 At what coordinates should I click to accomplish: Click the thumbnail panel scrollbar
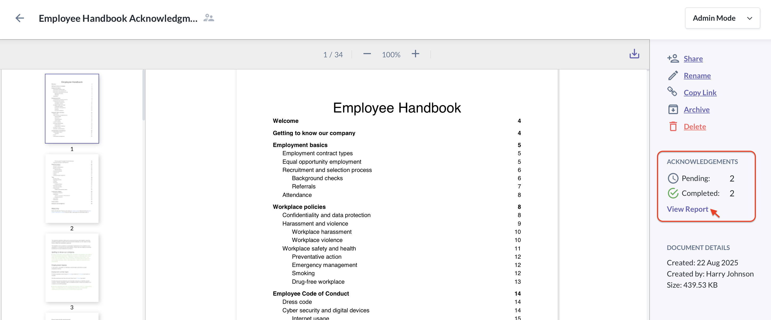pos(144,96)
